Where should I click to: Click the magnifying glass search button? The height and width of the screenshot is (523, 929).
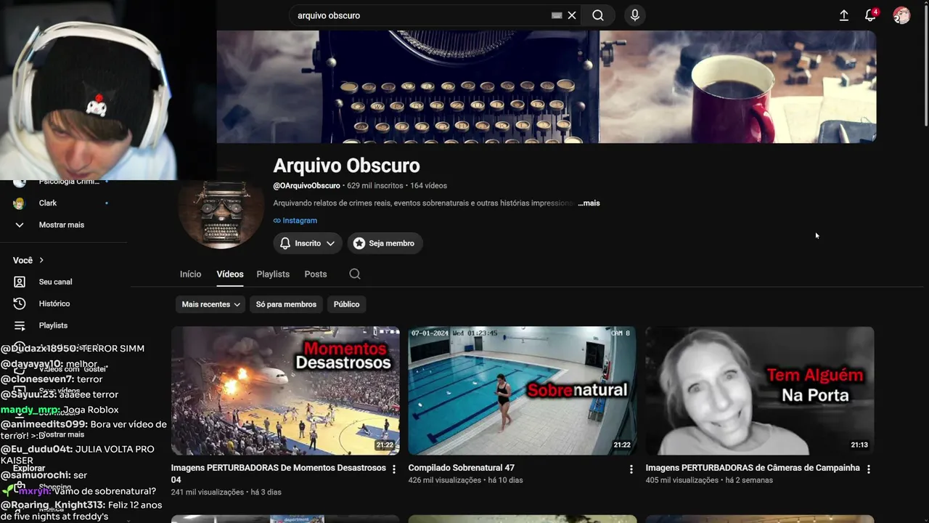point(598,15)
